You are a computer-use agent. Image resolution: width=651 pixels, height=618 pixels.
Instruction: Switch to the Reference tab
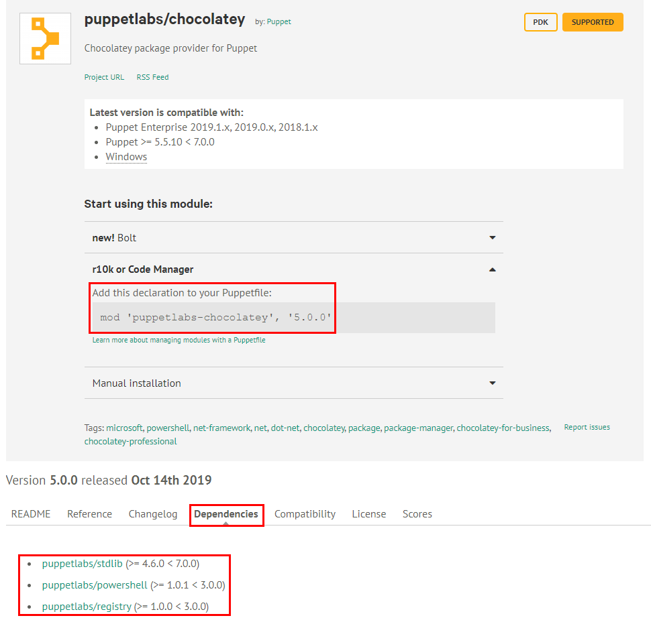(x=90, y=514)
